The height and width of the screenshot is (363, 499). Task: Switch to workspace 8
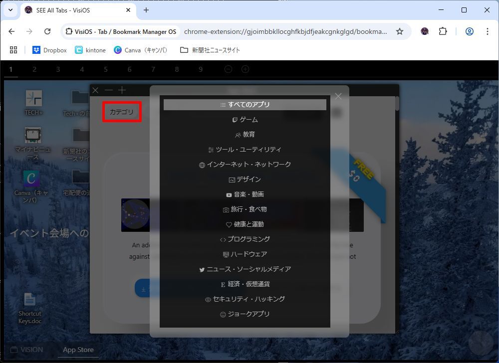click(x=177, y=69)
